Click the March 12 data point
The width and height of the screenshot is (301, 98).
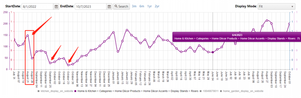[x=159, y=36]
